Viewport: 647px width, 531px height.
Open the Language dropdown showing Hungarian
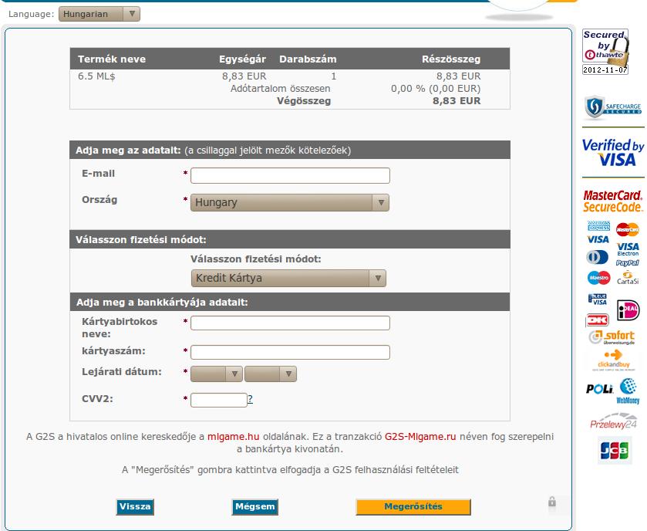tap(99, 14)
